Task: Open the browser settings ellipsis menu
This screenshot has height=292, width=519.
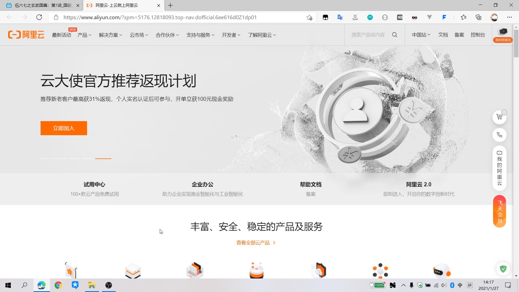Action: [x=510, y=17]
